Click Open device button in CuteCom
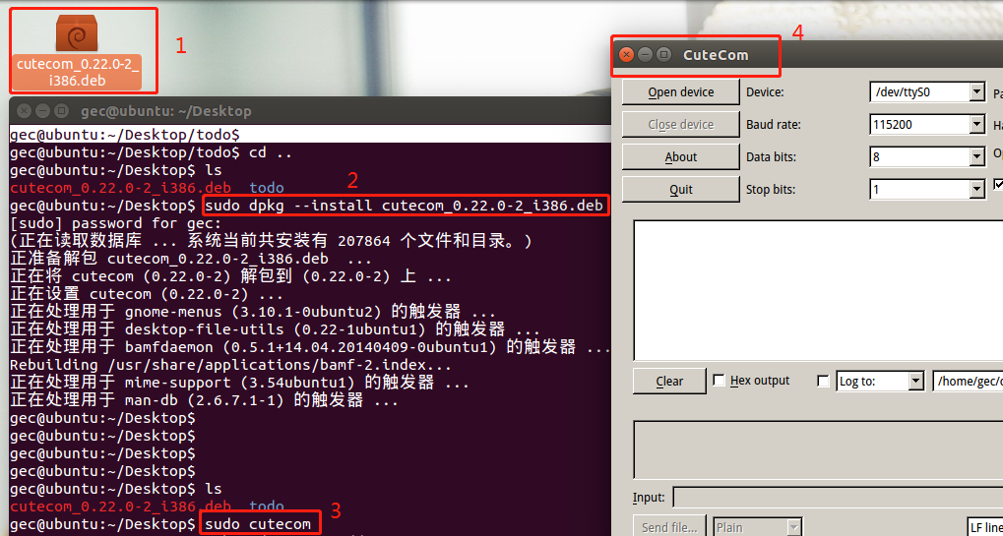 680,92
